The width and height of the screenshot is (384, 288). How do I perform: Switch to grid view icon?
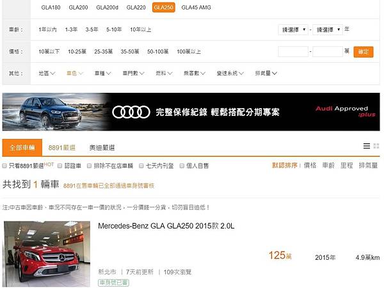point(376,146)
